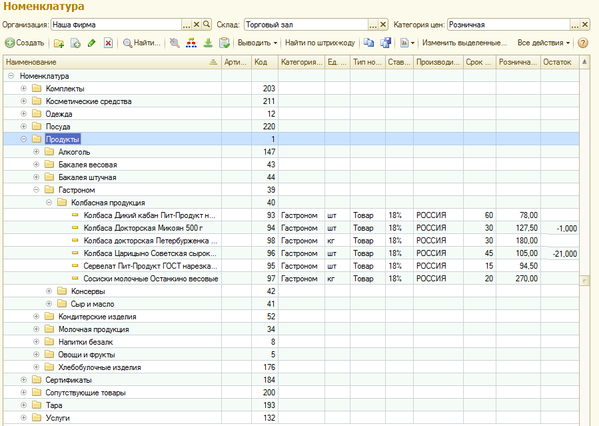
Task: Click the Категория цен input field
Action: 509,25
